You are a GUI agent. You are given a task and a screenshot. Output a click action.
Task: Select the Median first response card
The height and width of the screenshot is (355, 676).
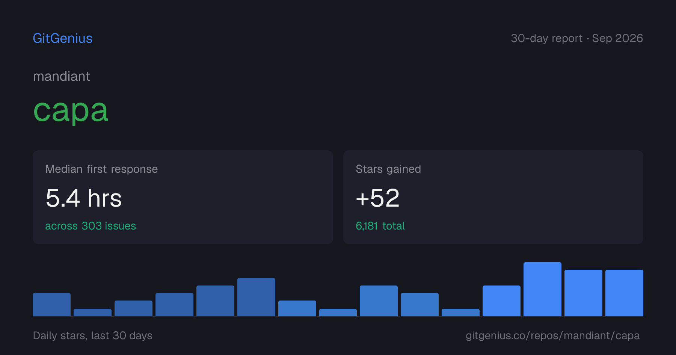(183, 197)
